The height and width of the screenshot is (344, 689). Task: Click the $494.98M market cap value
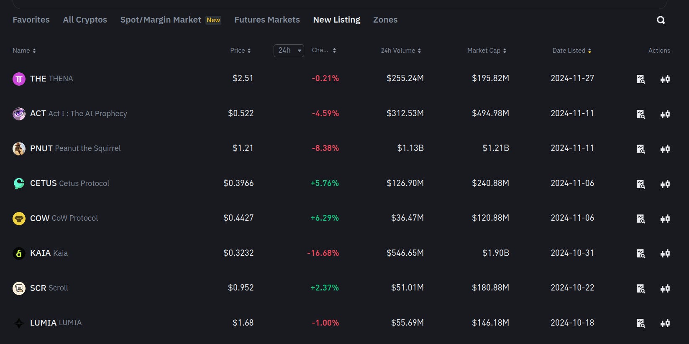[x=490, y=113]
